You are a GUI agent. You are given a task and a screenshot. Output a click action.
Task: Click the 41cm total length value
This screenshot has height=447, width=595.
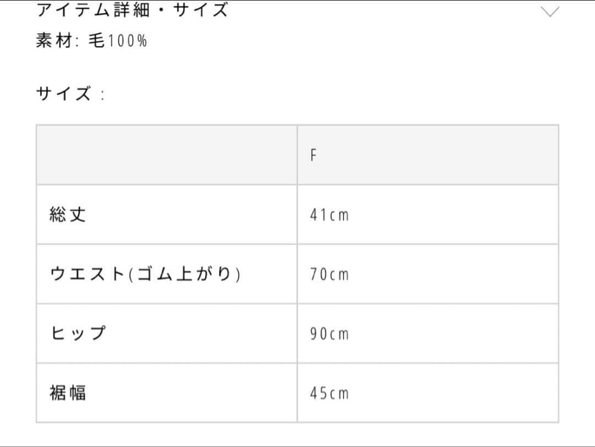(329, 215)
